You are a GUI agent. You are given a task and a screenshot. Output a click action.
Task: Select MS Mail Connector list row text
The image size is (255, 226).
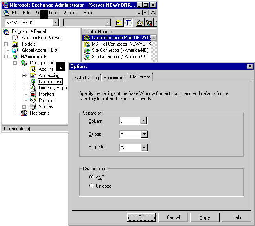point(121,44)
